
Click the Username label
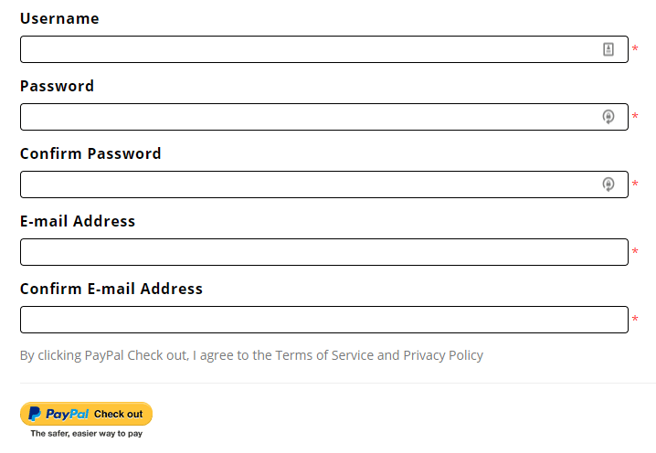(x=59, y=18)
